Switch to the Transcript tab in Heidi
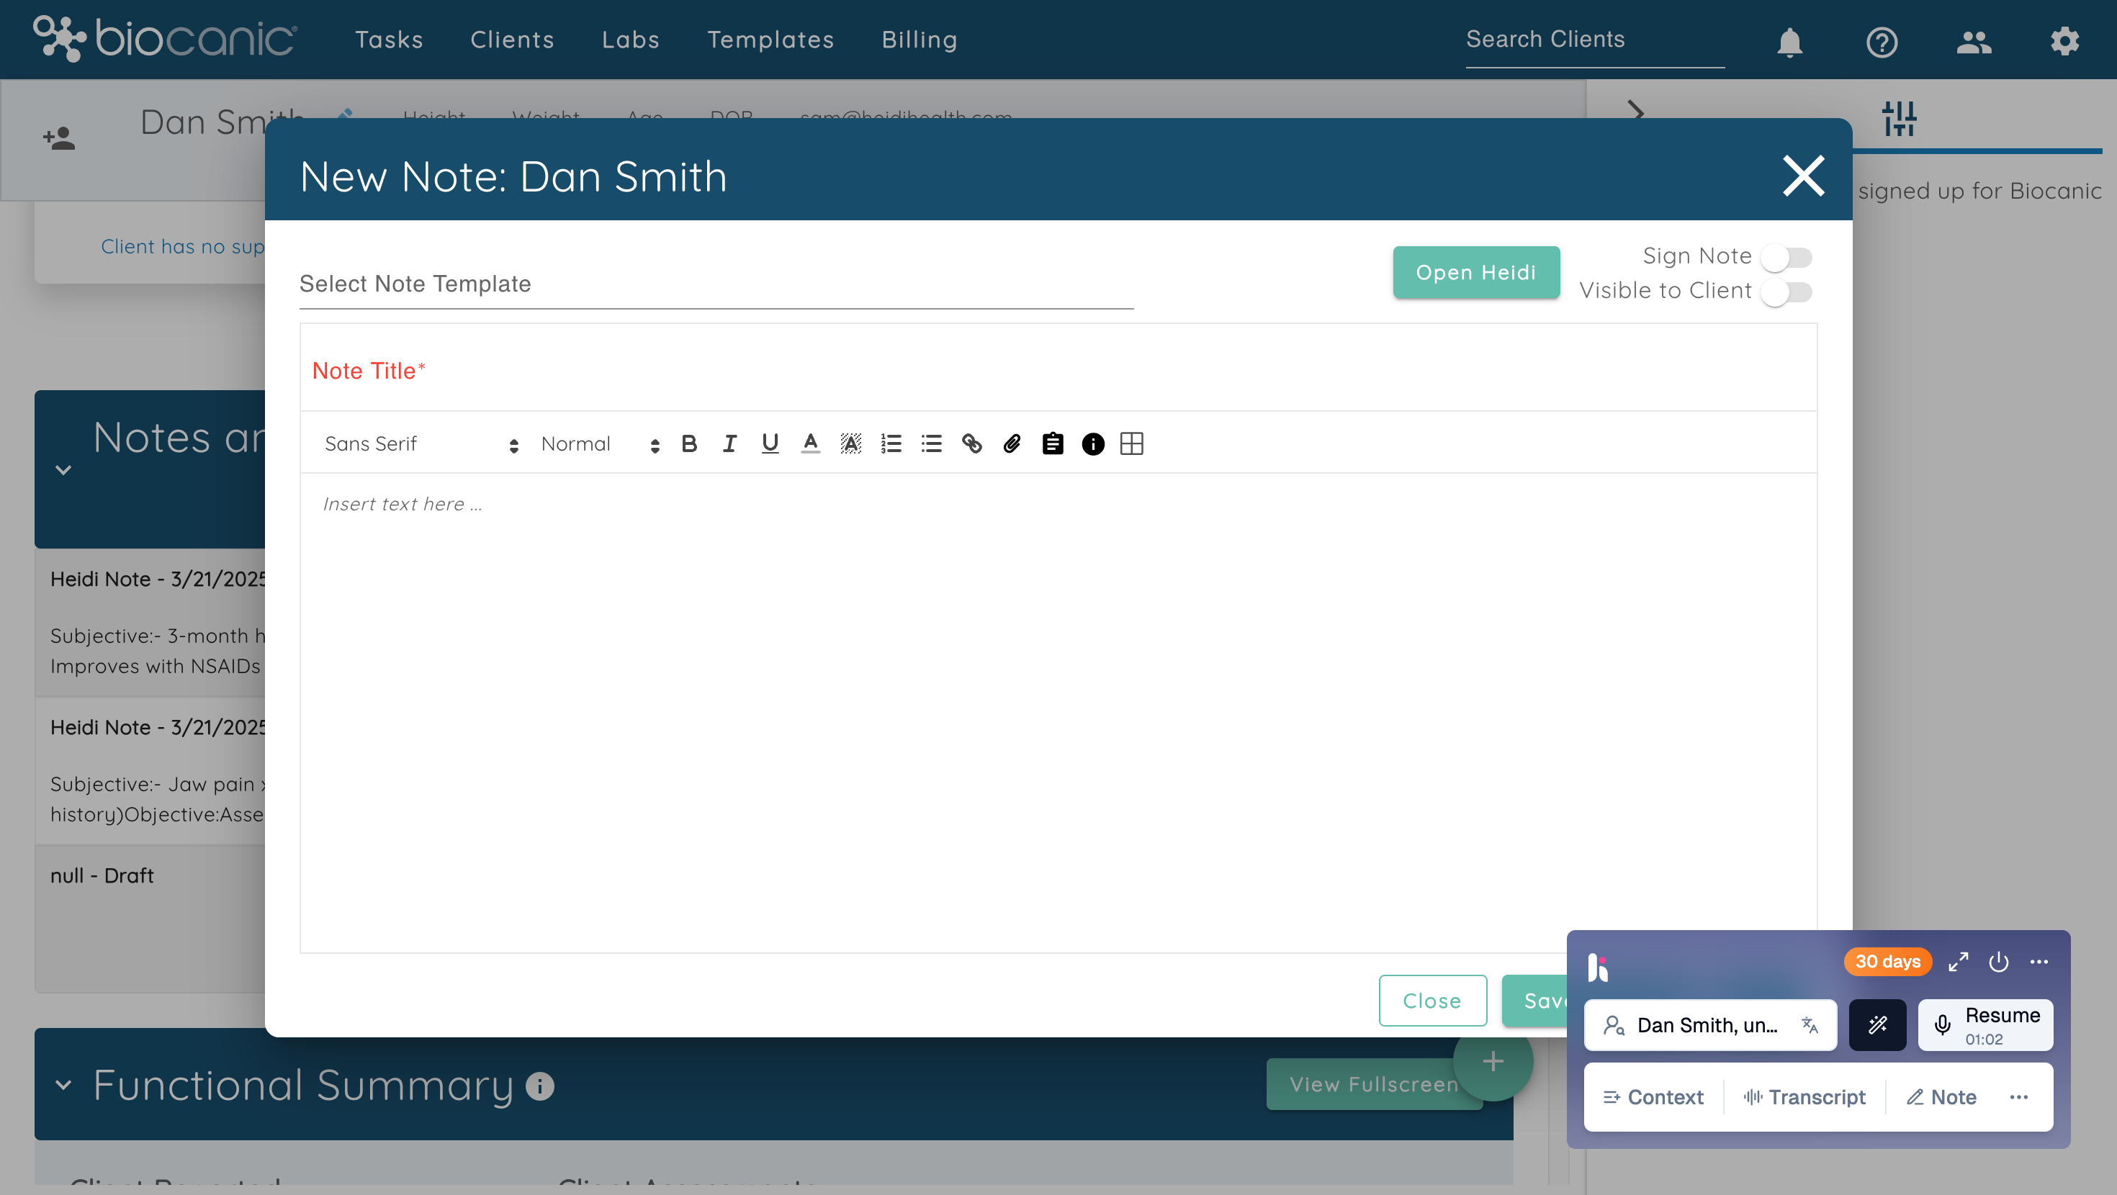Viewport: 2117px width, 1195px height. point(1804,1097)
